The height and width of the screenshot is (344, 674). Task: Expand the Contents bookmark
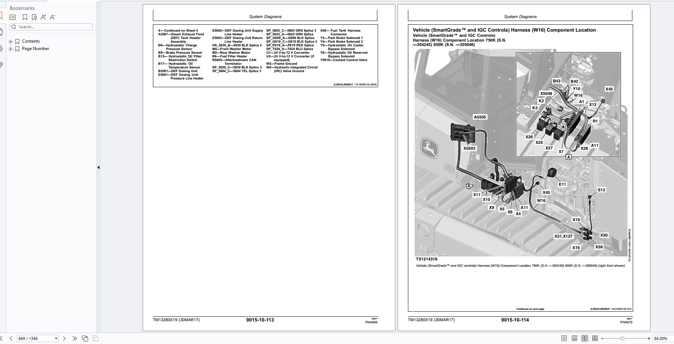point(10,41)
